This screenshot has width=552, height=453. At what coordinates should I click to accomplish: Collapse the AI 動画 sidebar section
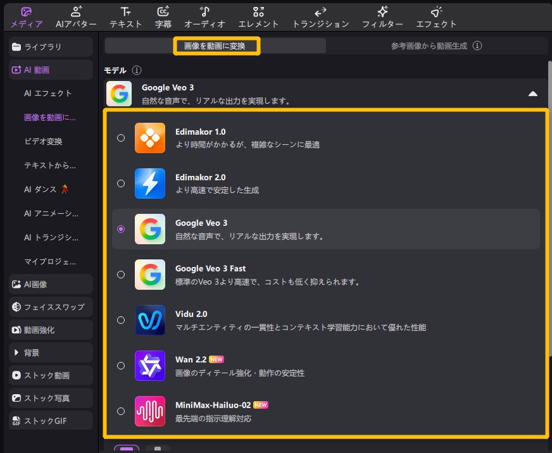point(51,70)
